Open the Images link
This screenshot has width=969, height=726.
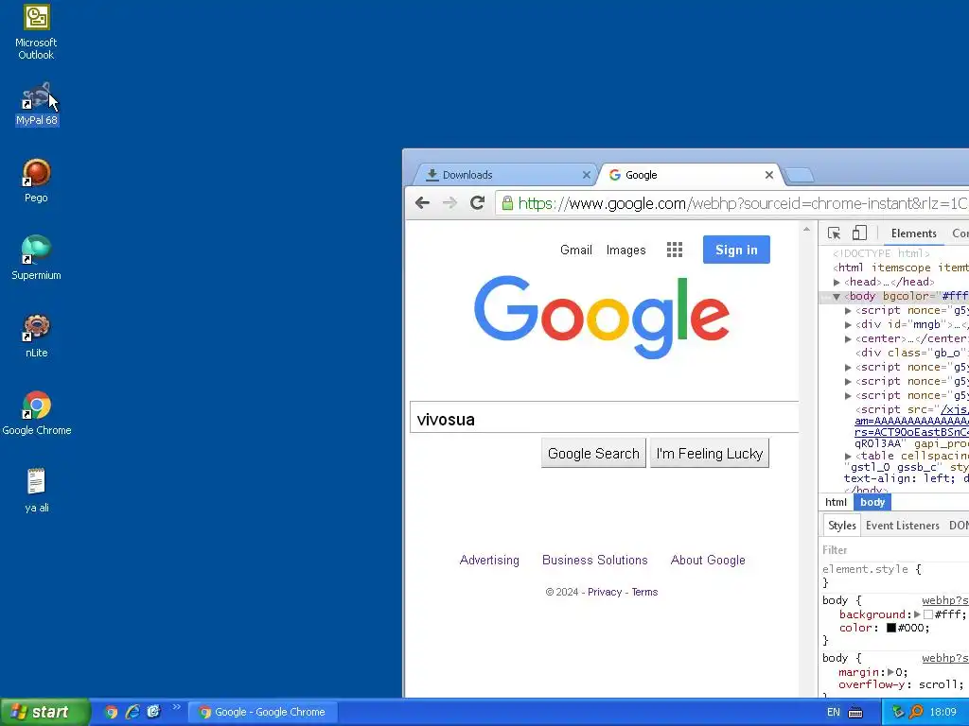point(626,250)
